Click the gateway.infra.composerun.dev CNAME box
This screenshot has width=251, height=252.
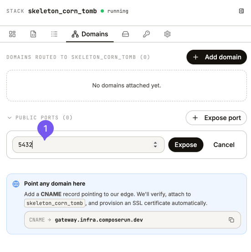(x=133, y=220)
